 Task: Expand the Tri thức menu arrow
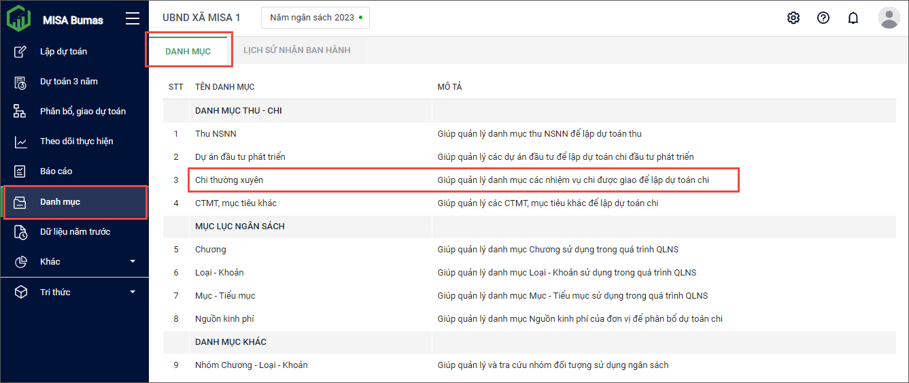[x=133, y=293]
